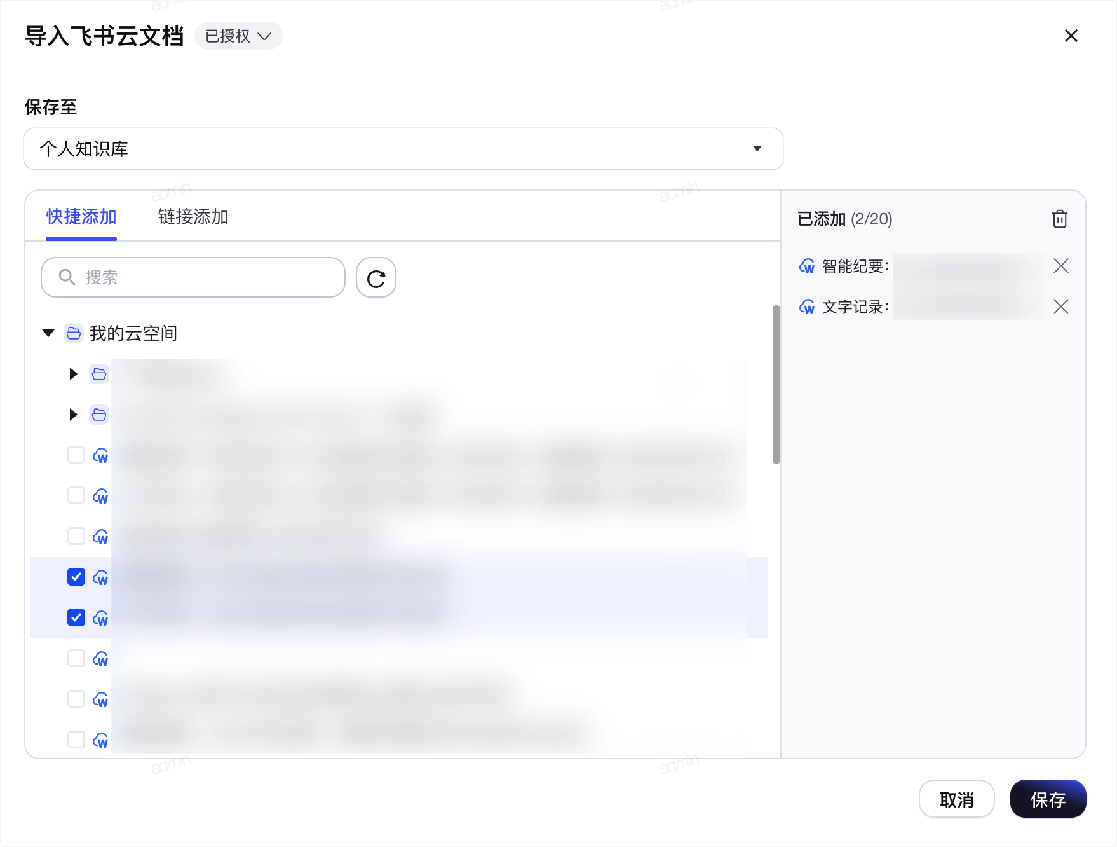1117x847 pixels.
Task: Switch to the 链接添加 tab
Action: coord(193,217)
